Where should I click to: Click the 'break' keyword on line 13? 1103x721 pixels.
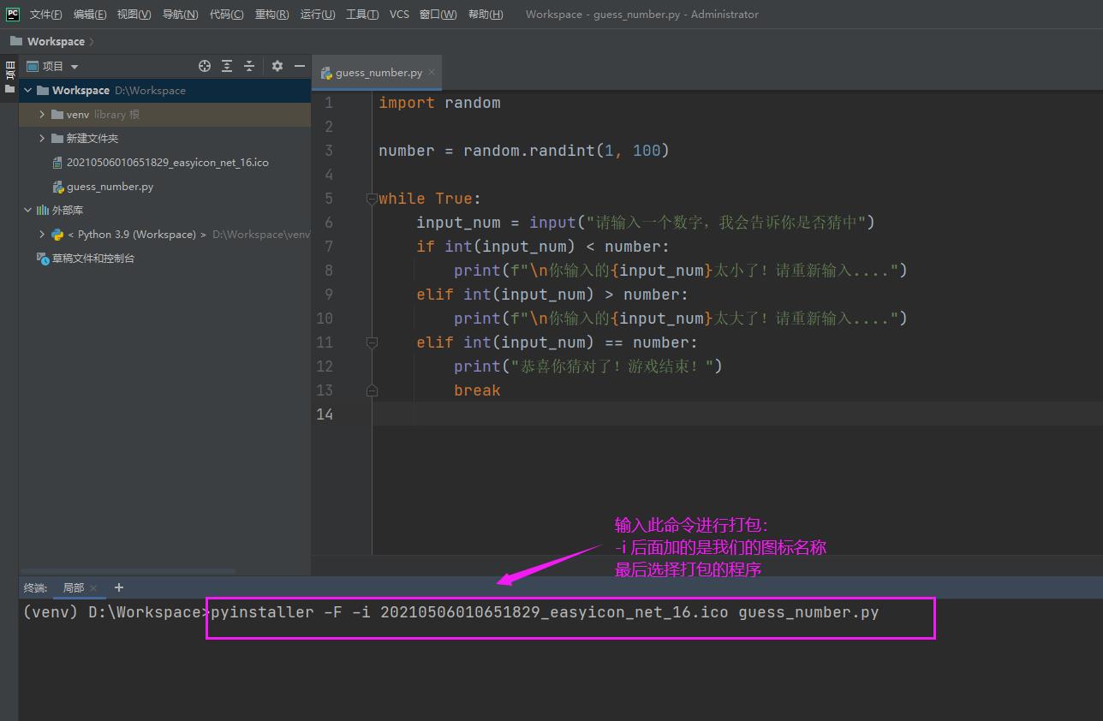[477, 390]
